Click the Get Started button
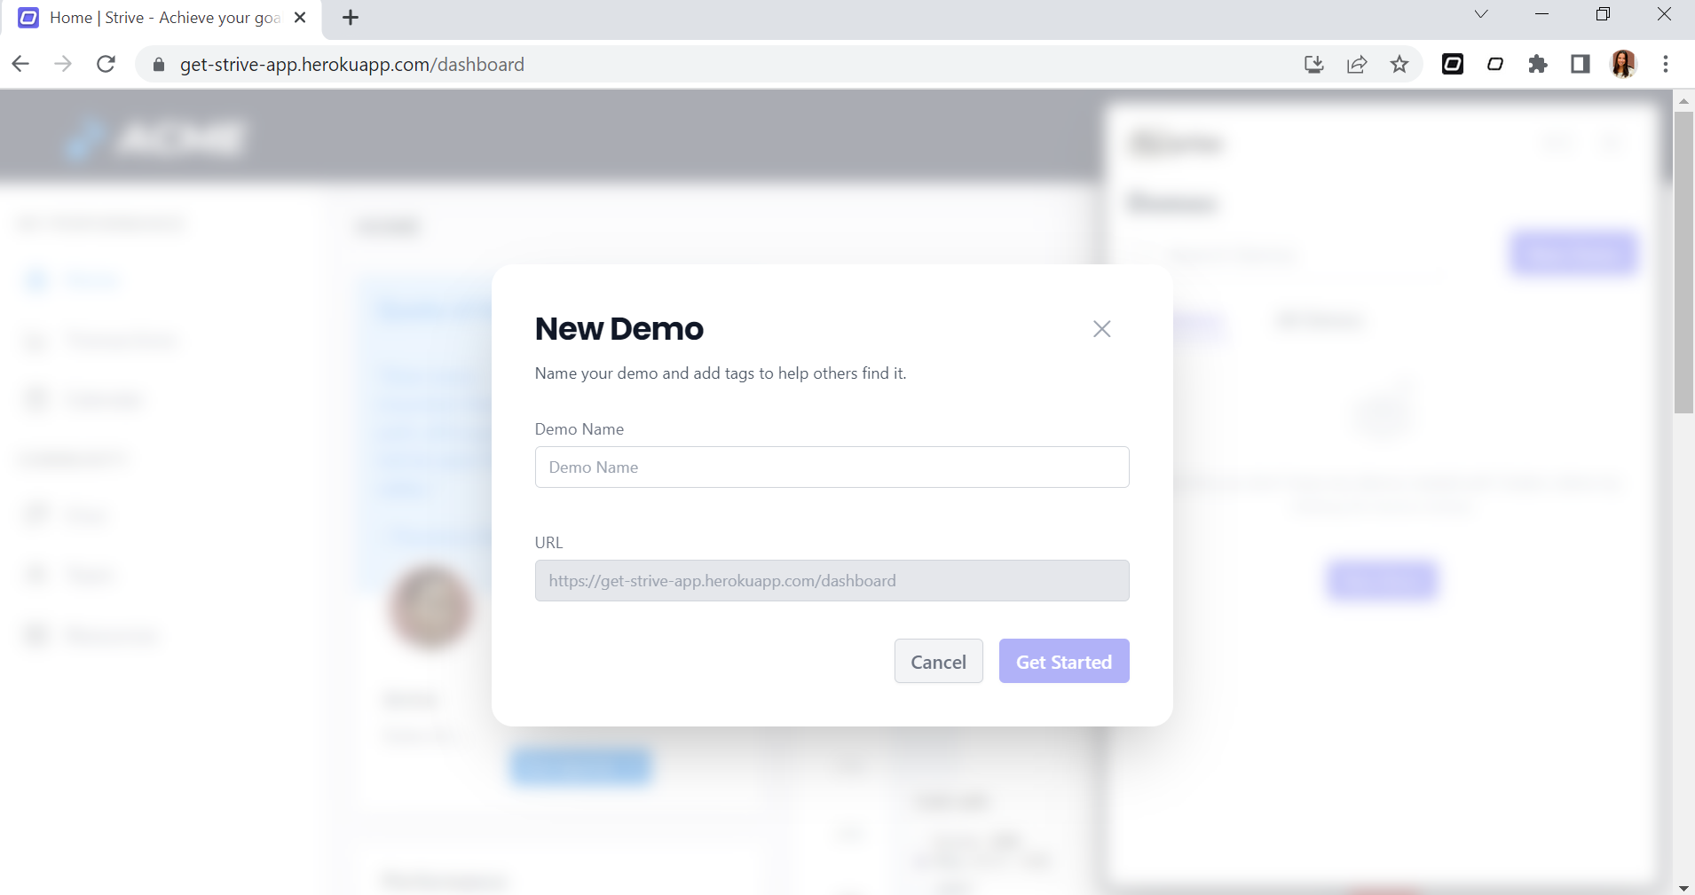Screen dimensions: 1695x895 pyautogui.click(x=1063, y=662)
